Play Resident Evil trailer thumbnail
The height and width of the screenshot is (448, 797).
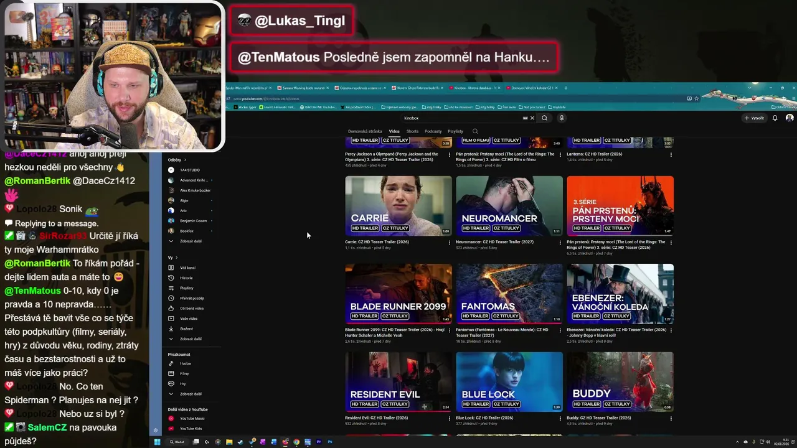coord(398,381)
